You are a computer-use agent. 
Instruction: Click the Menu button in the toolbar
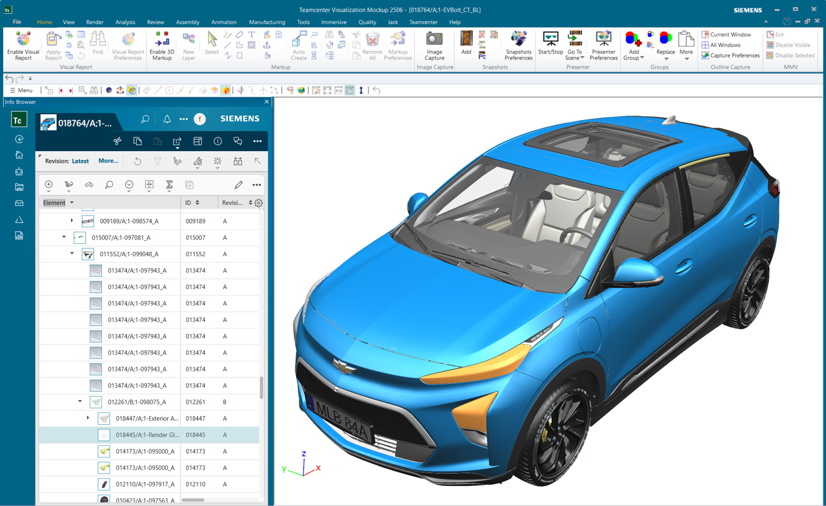click(x=21, y=90)
